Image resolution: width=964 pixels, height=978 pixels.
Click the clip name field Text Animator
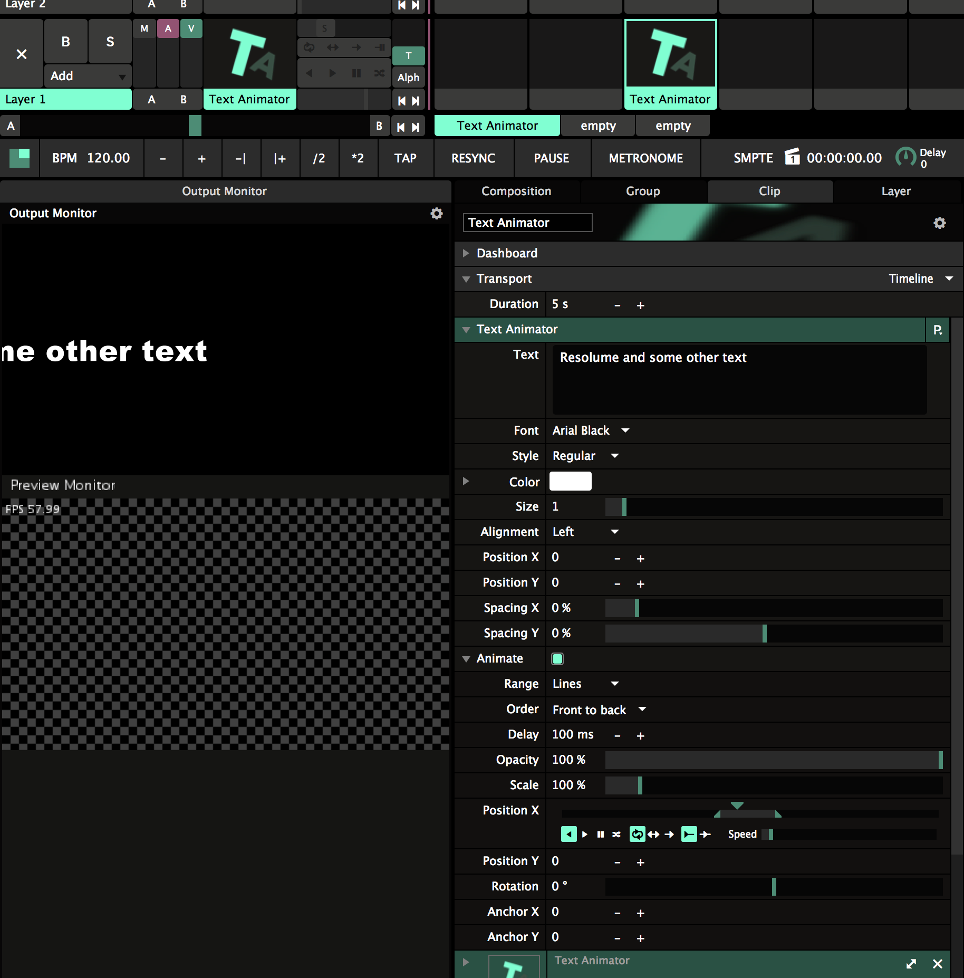pyautogui.click(x=527, y=223)
